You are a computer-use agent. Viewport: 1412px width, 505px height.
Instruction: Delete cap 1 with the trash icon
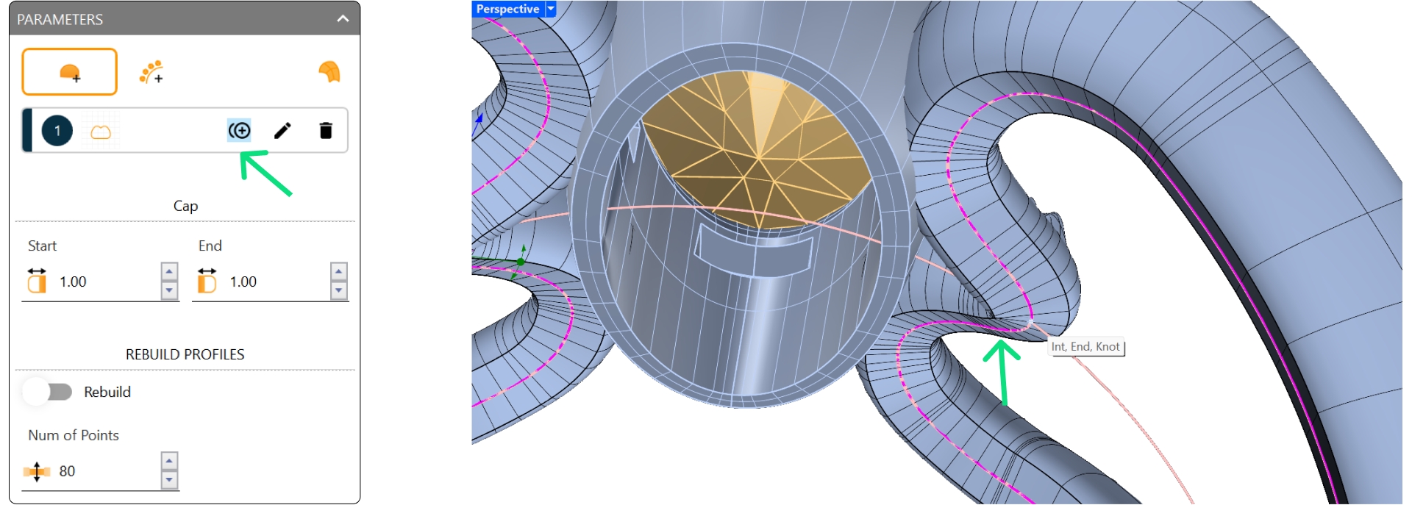click(x=326, y=131)
